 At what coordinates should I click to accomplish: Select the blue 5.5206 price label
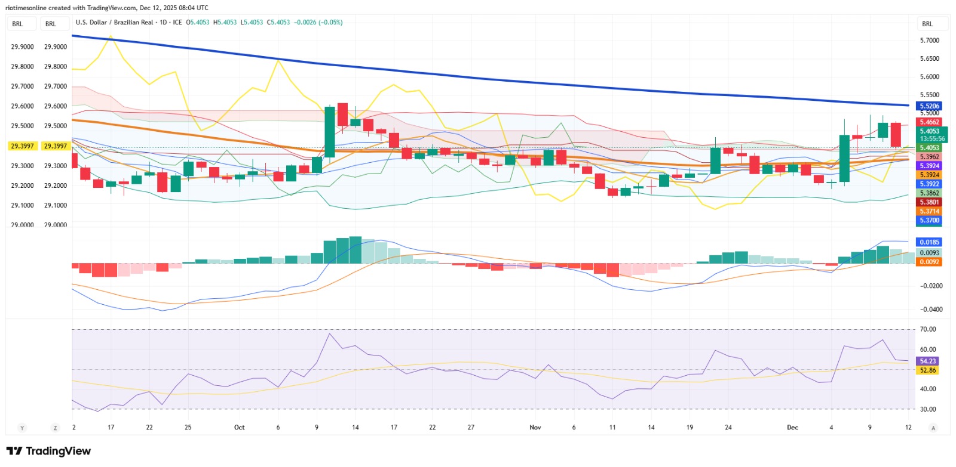tap(929, 106)
